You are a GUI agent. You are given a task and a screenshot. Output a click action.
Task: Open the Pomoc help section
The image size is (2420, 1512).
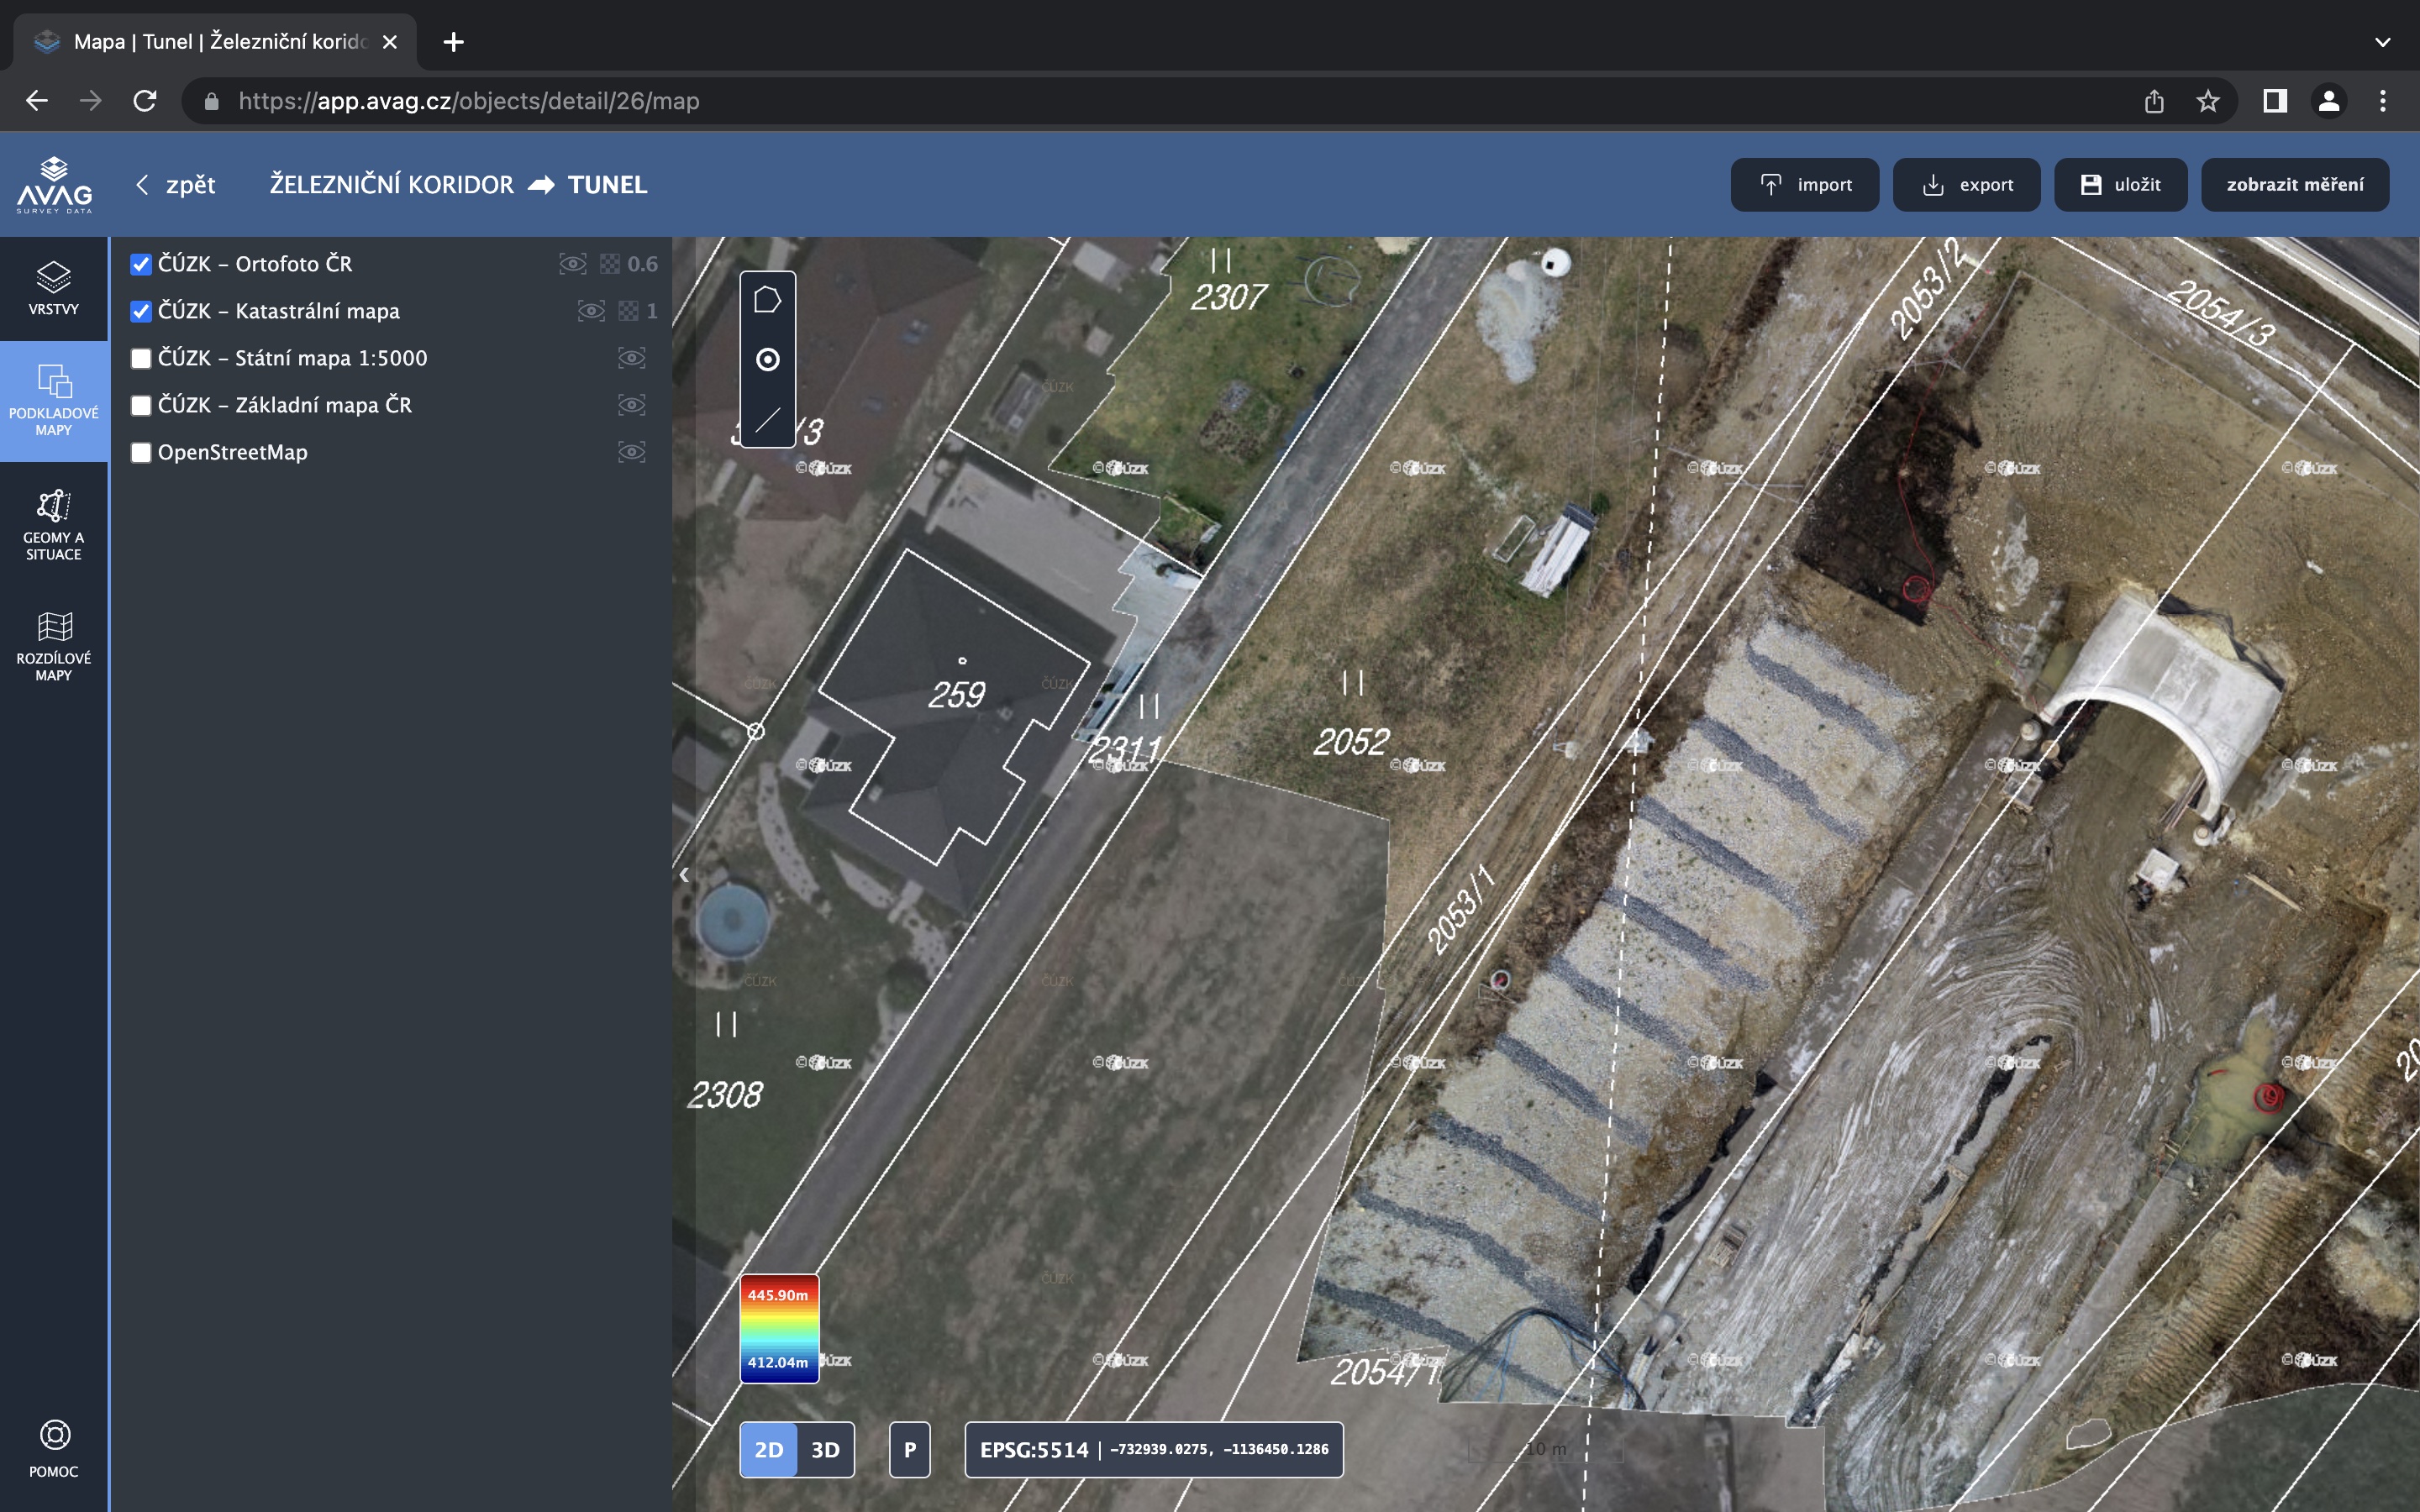coord(54,1448)
